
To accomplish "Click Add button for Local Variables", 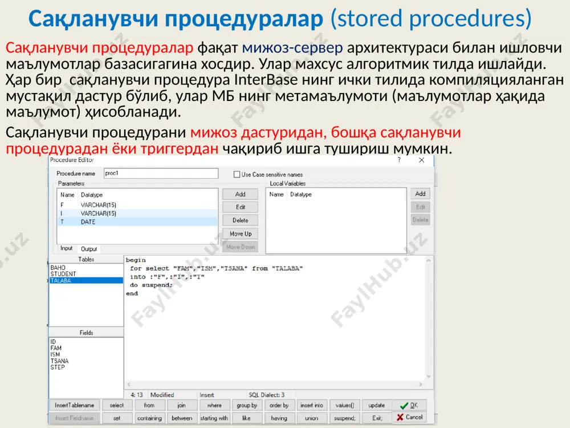I will pyautogui.click(x=420, y=193).
